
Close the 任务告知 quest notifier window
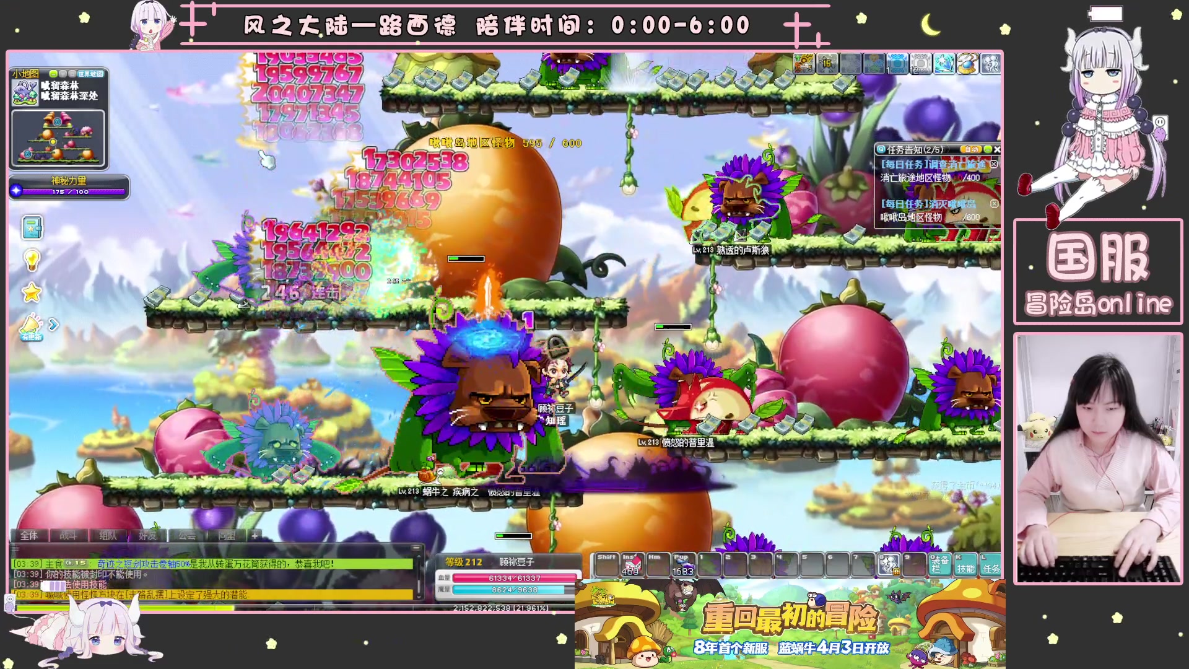coord(996,149)
